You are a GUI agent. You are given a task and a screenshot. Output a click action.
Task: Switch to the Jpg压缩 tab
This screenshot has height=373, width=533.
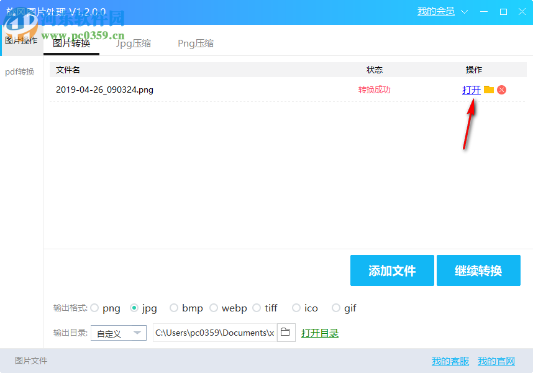click(x=133, y=44)
